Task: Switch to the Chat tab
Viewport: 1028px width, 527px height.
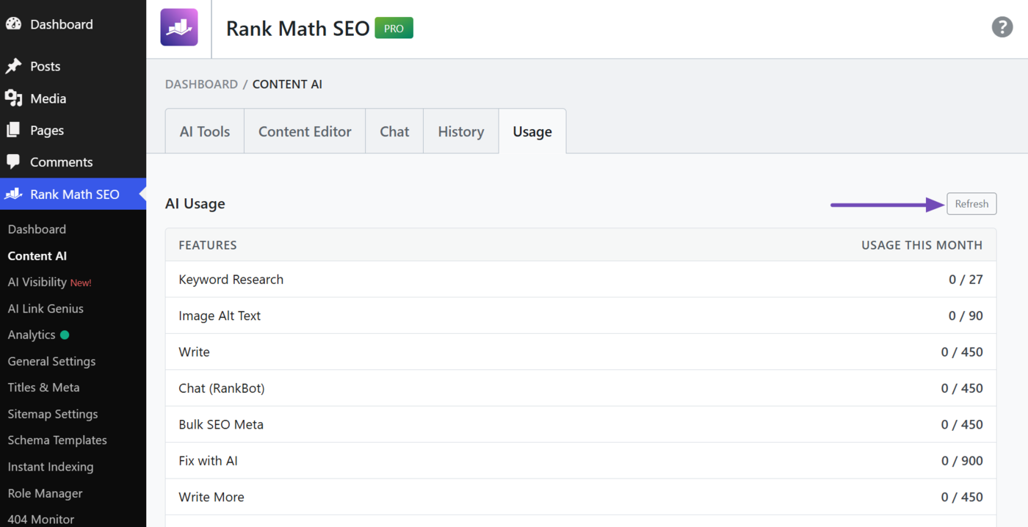Action: [x=394, y=131]
